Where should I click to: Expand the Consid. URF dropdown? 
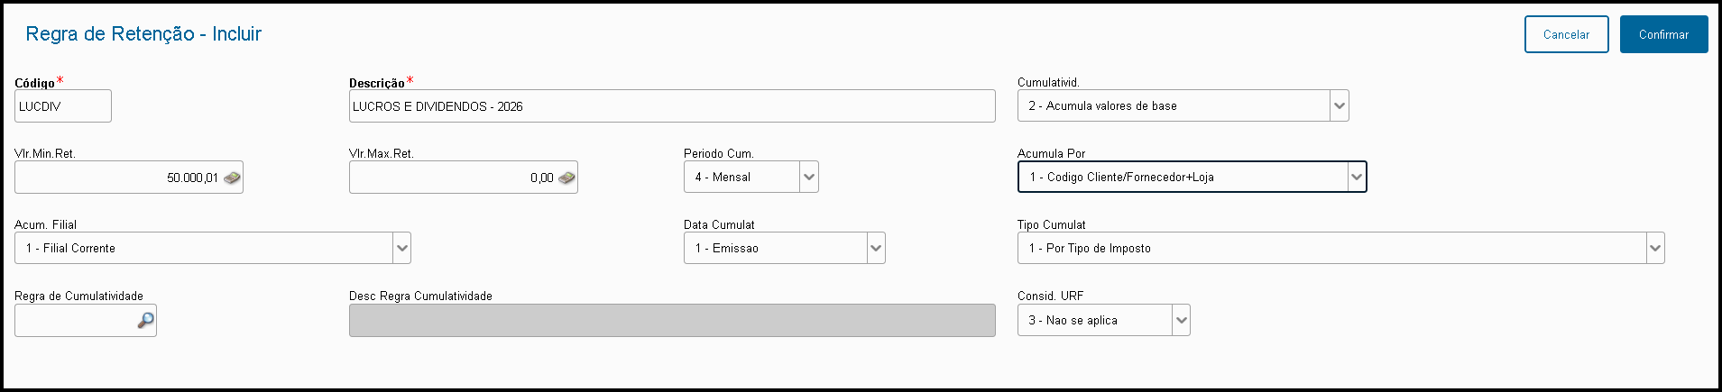1181,321
